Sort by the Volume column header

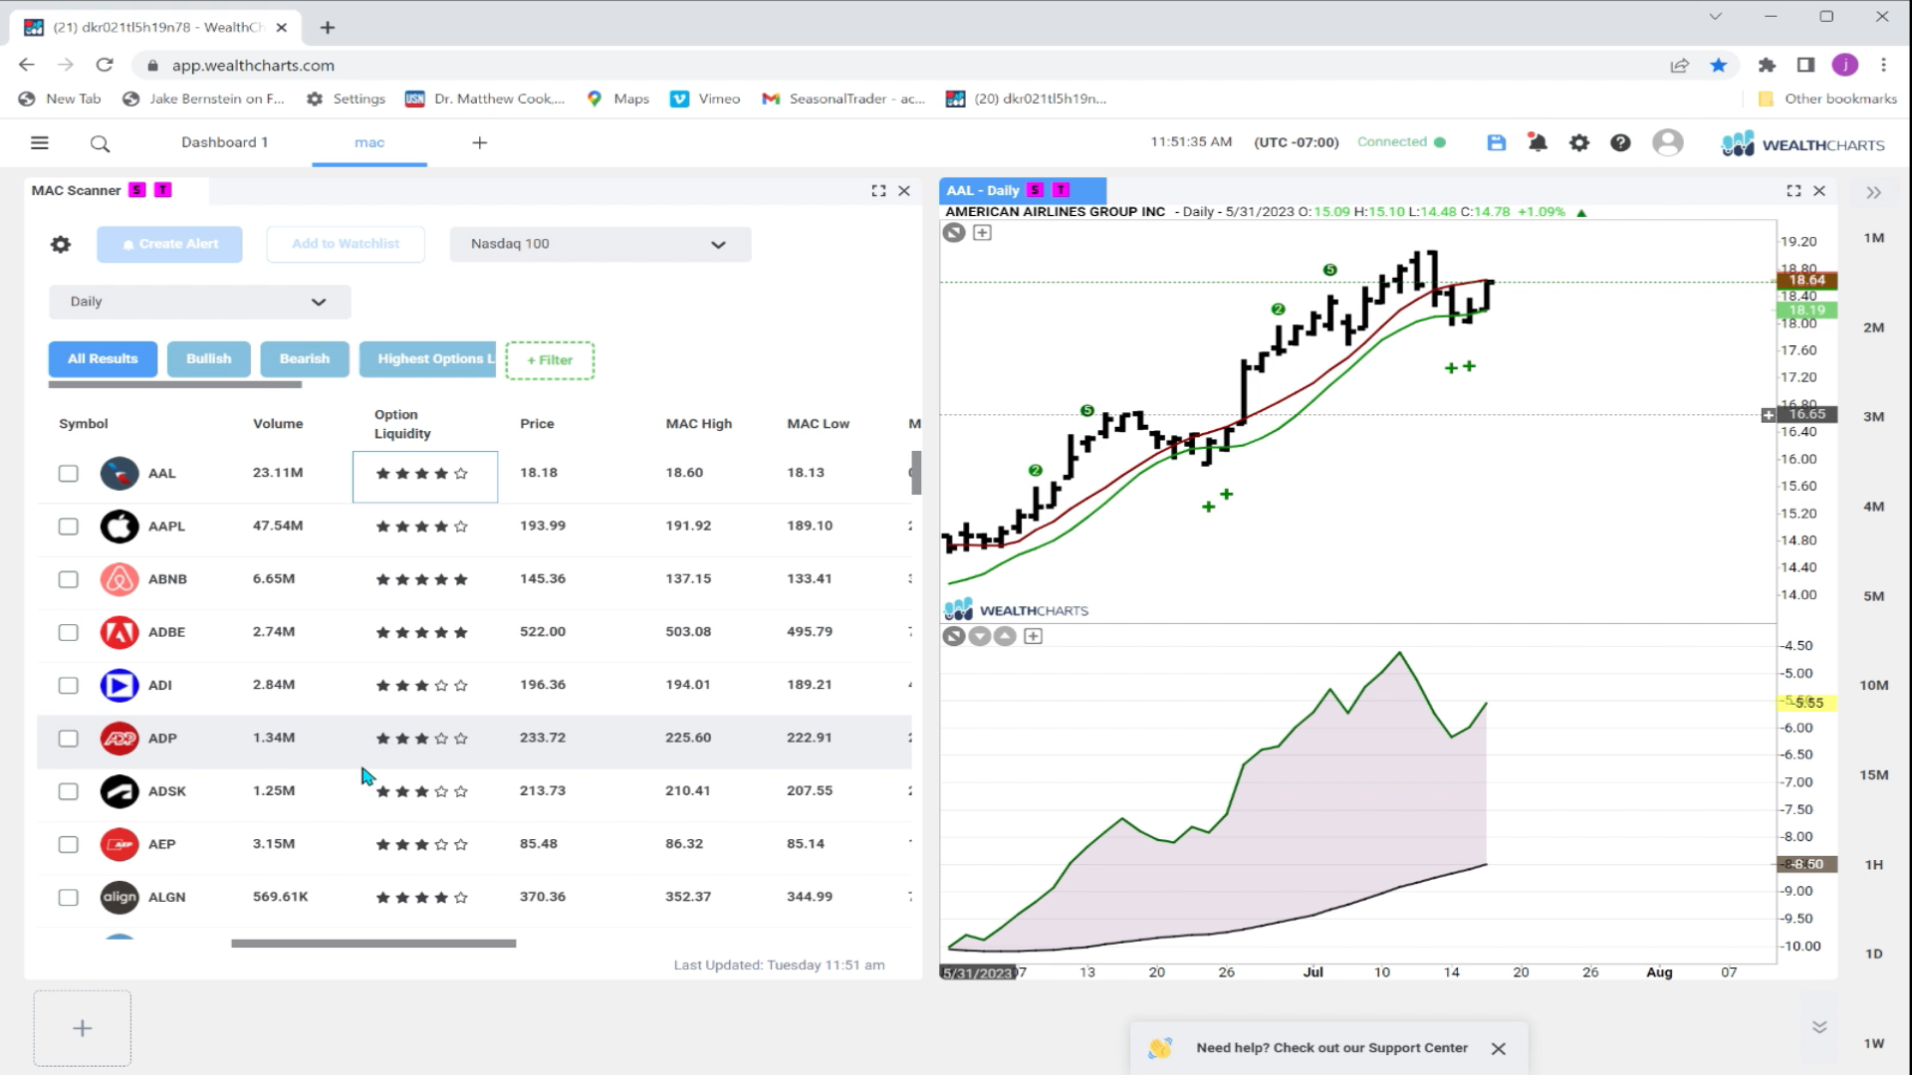click(x=278, y=424)
